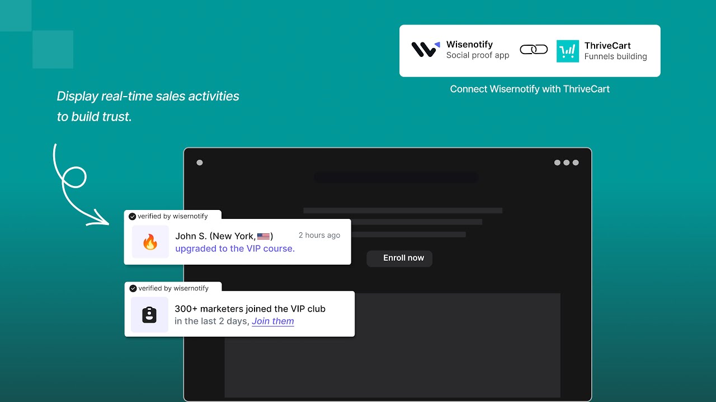This screenshot has height=402, width=716.
Task: Click the John S. (New York) name text
Action: pyautogui.click(x=224, y=236)
